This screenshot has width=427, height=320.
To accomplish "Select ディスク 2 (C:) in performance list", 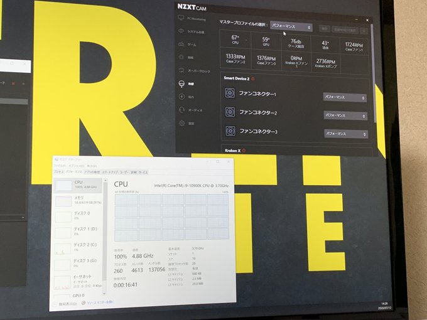I will (x=78, y=248).
